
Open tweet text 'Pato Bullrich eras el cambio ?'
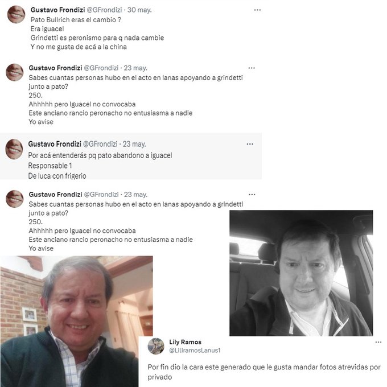click(x=76, y=20)
